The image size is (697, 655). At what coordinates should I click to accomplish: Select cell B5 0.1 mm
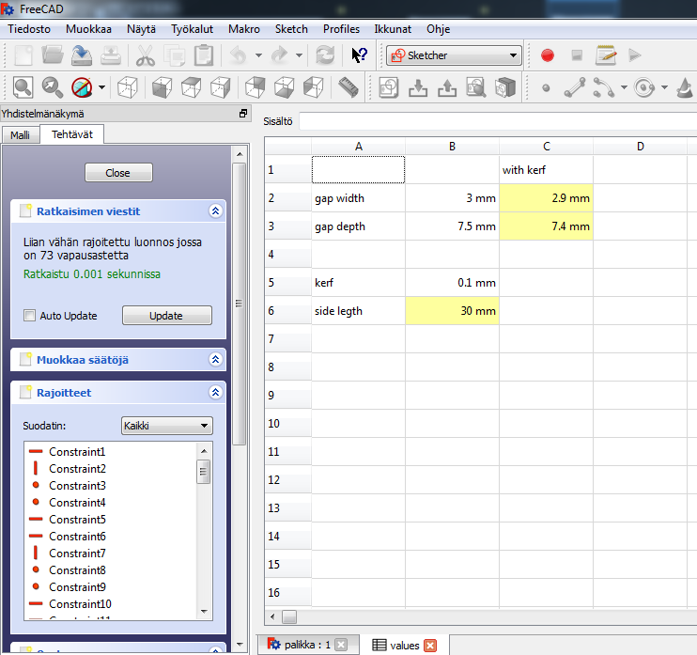tap(452, 282)
